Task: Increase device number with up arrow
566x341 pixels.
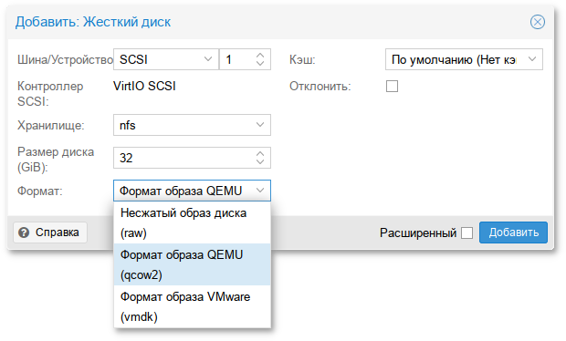Action: (260, 55)
